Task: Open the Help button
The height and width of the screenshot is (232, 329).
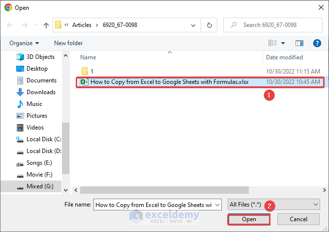Action: 317,43
